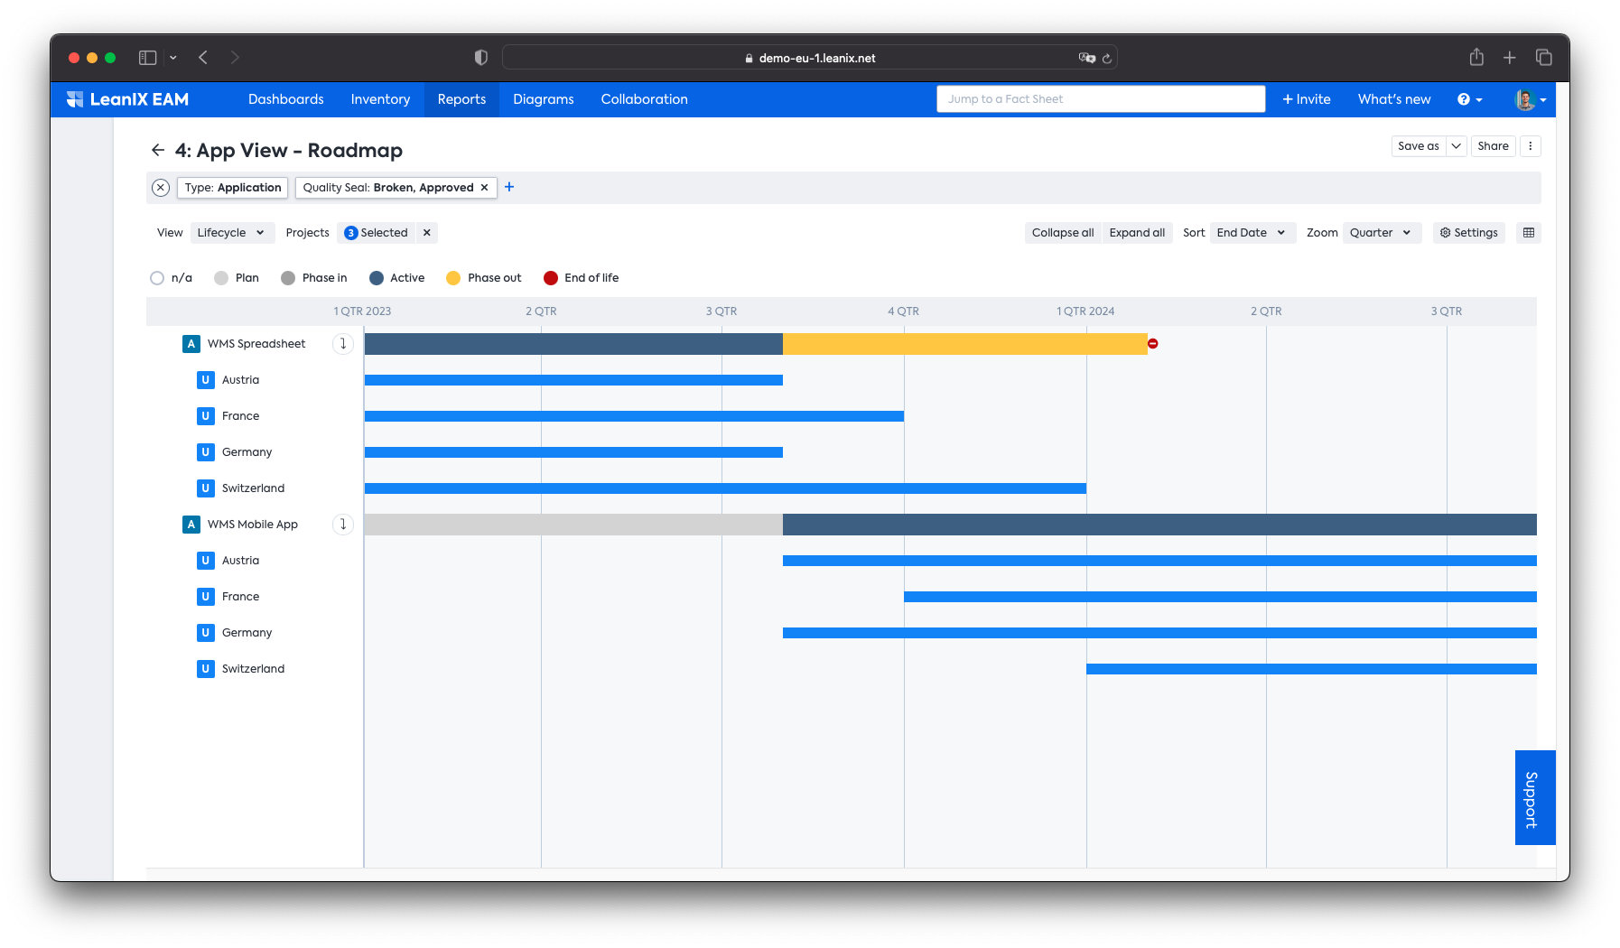
Task: Toggle the Phase out lifecycle legend
Action: (484, 278)
